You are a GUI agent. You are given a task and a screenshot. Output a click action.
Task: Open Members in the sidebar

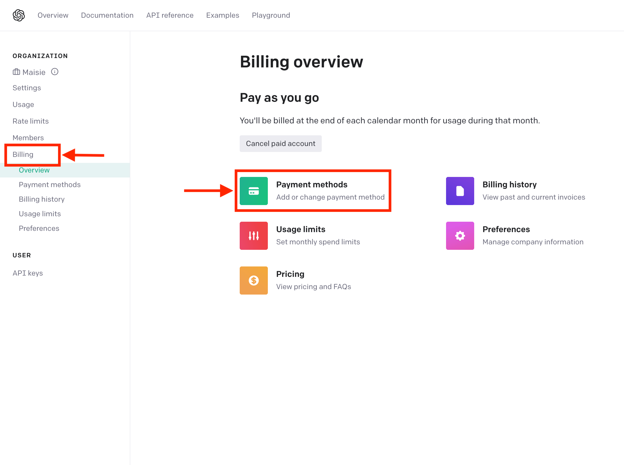click(28, 138)
